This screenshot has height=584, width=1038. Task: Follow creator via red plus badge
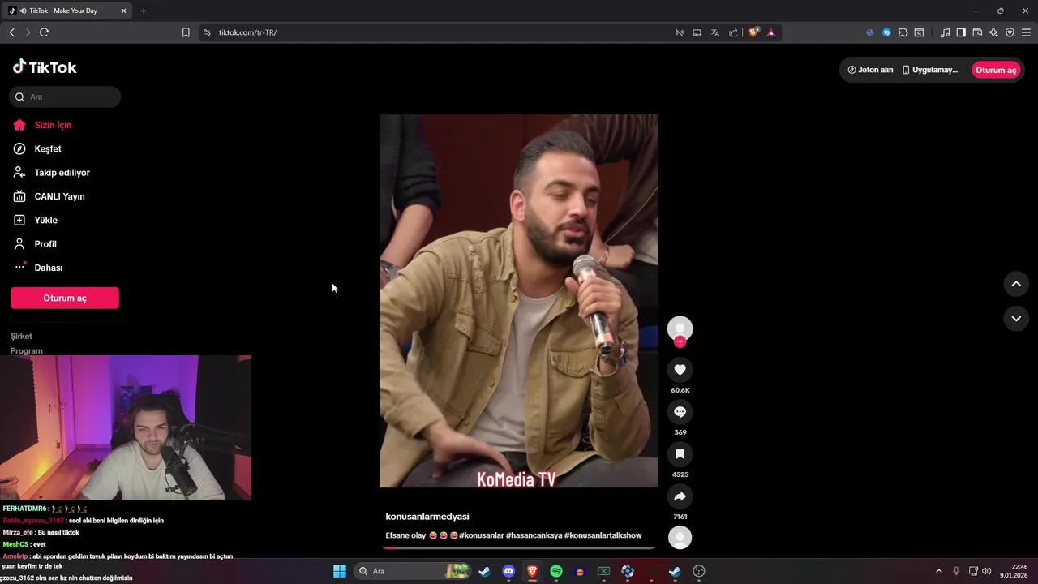point(680,342)
